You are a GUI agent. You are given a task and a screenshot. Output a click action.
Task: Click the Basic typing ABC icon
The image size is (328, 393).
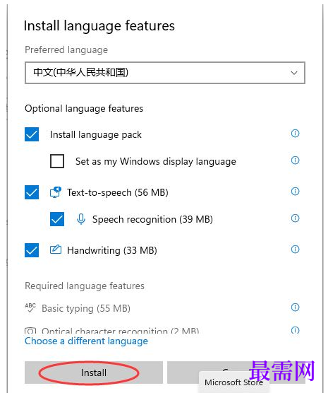point(30,307)
